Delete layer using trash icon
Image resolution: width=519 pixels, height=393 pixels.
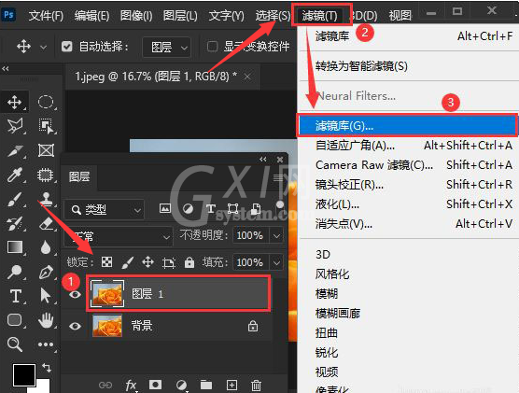[x=256, y=385]
